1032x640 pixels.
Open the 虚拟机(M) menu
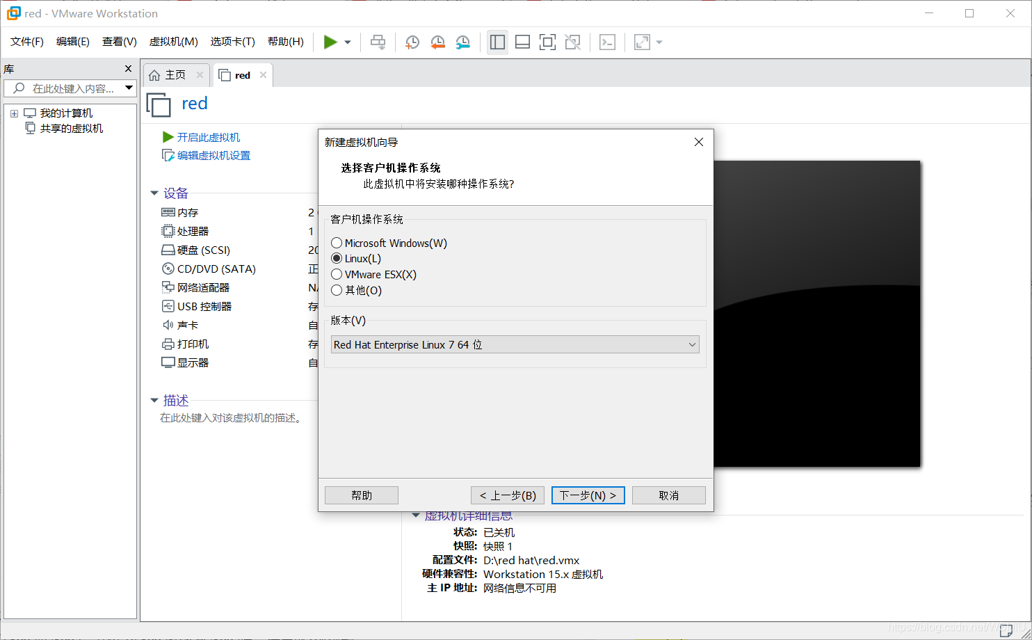point(174,42)
